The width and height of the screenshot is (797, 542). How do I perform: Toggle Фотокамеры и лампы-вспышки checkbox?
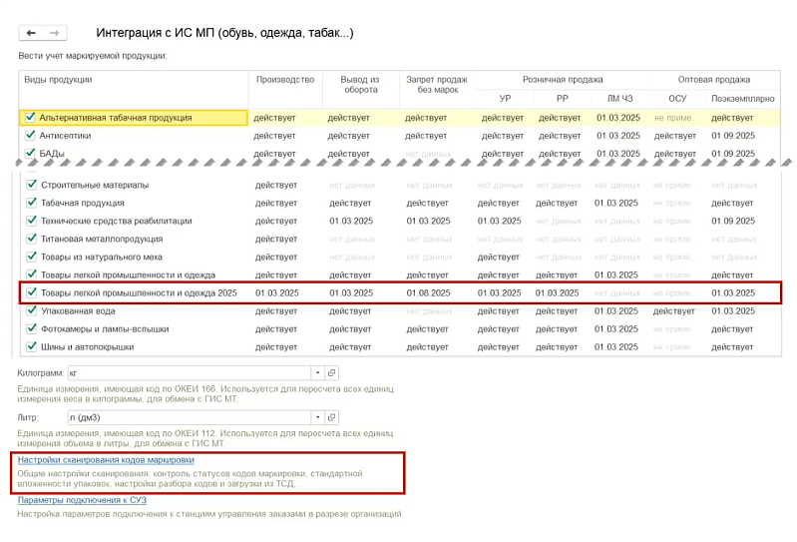click(x=32, y=329)
